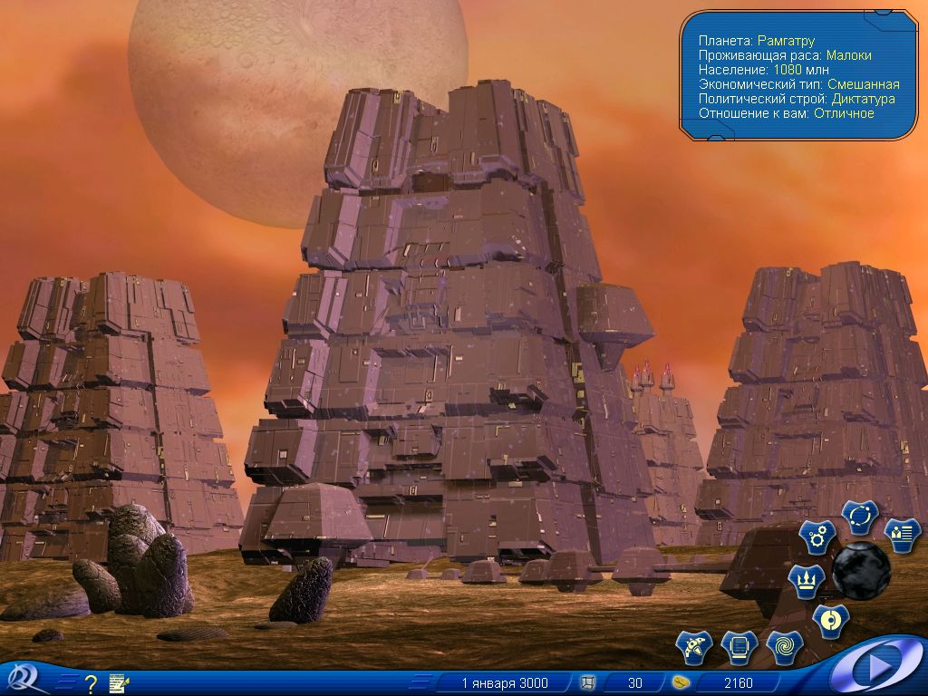
Task: Click the Отношение к вам: Отличное line
Action: (786, 113)
